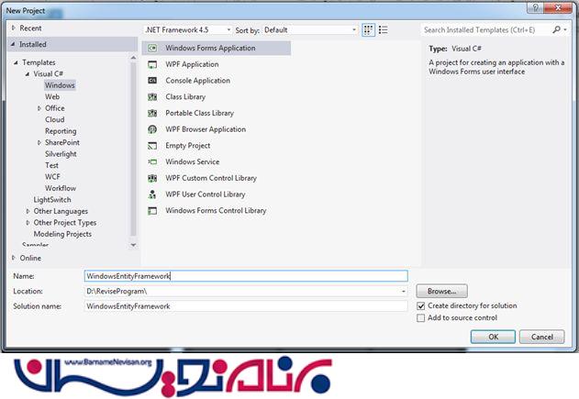Select the Modeling Projects category
This screenshot has height=399, width=579.
point(62,234)
